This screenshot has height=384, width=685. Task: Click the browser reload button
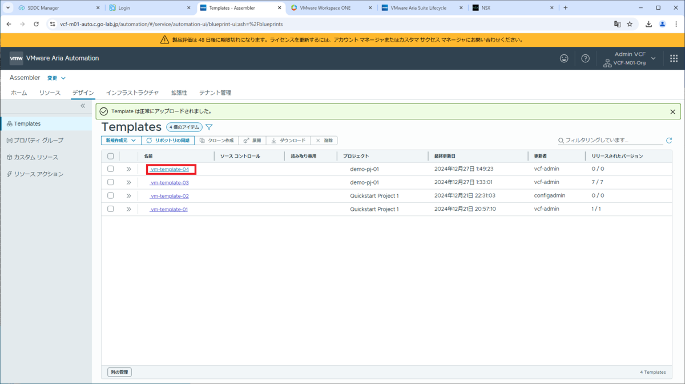coord(37,24)
